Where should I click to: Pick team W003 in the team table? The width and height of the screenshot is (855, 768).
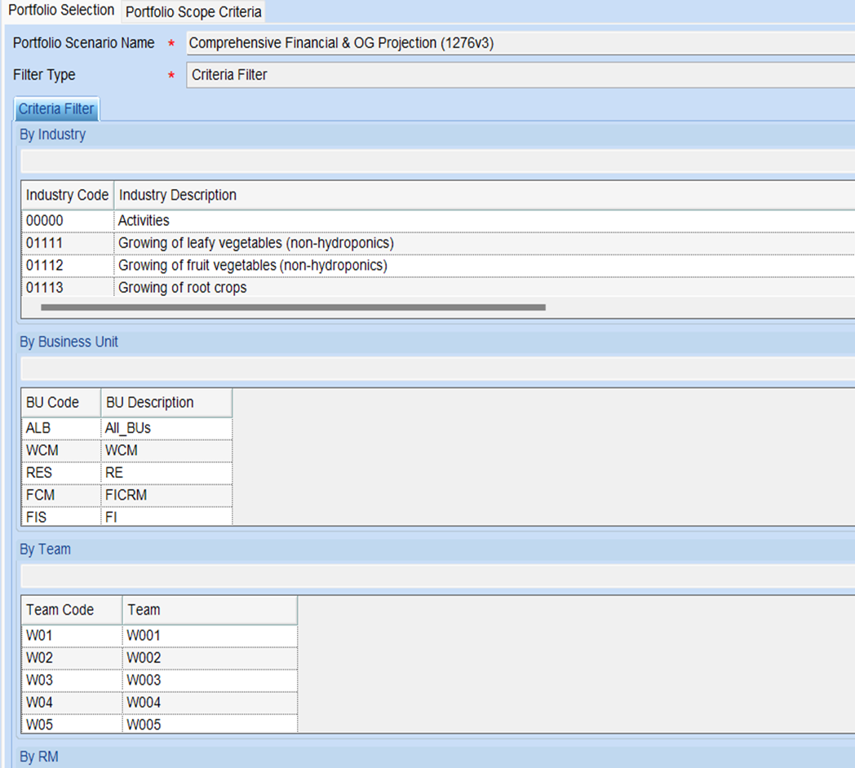tap(144, 680)
